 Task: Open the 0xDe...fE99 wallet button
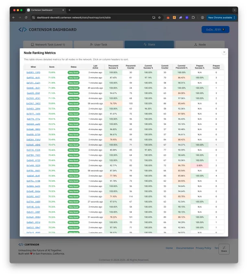click(215, 30)
